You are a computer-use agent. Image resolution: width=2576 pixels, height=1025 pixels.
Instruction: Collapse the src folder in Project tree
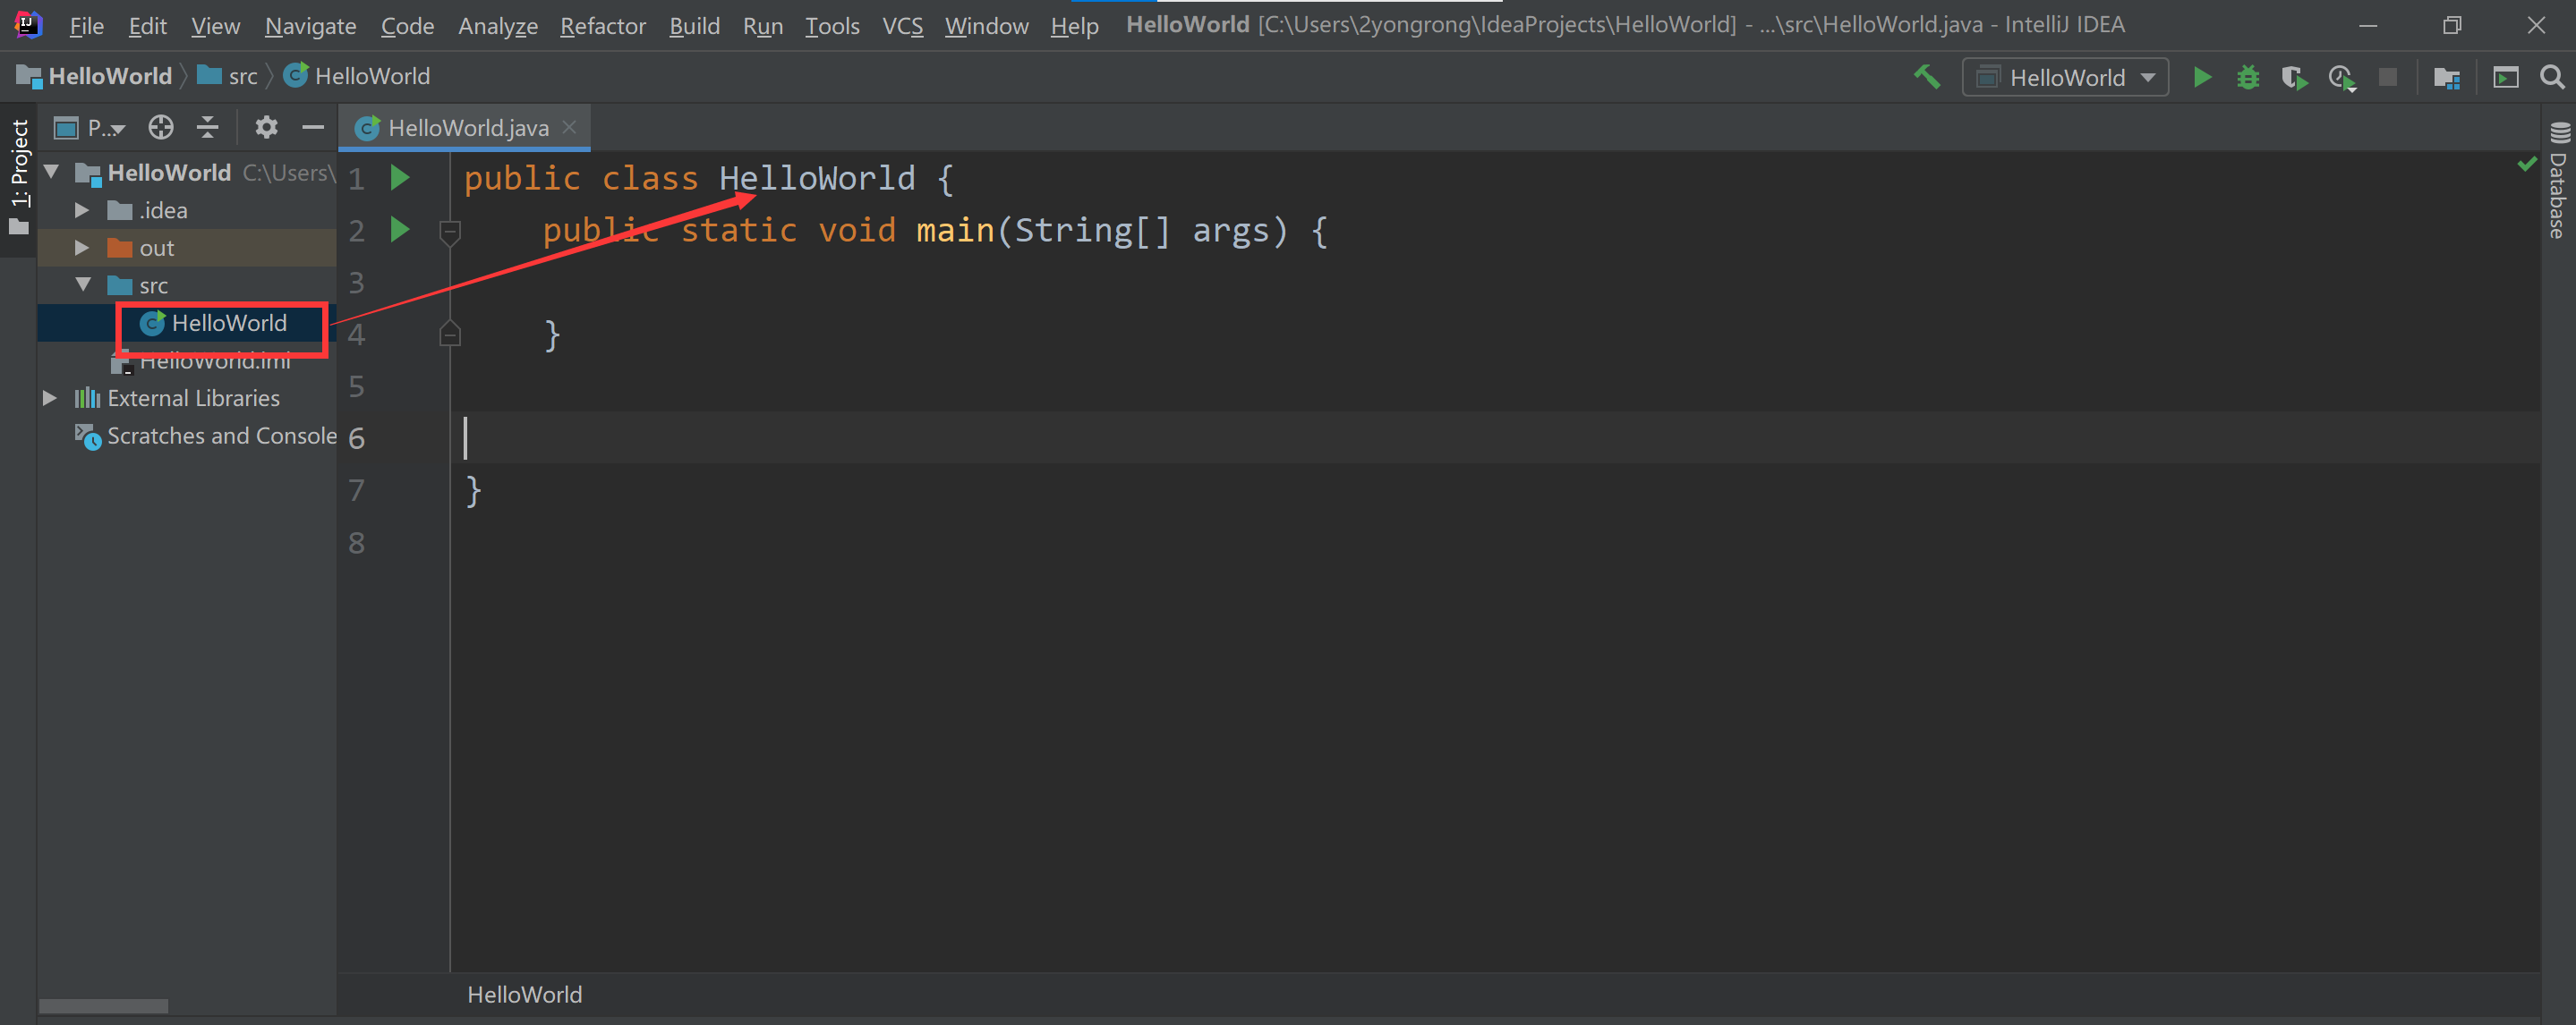pos(84,284)
